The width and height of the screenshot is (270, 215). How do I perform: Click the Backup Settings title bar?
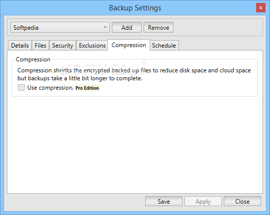(135, 8)
